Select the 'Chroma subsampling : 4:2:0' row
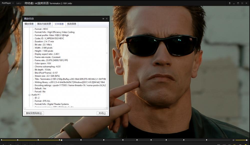 click(x=47, y=67)
